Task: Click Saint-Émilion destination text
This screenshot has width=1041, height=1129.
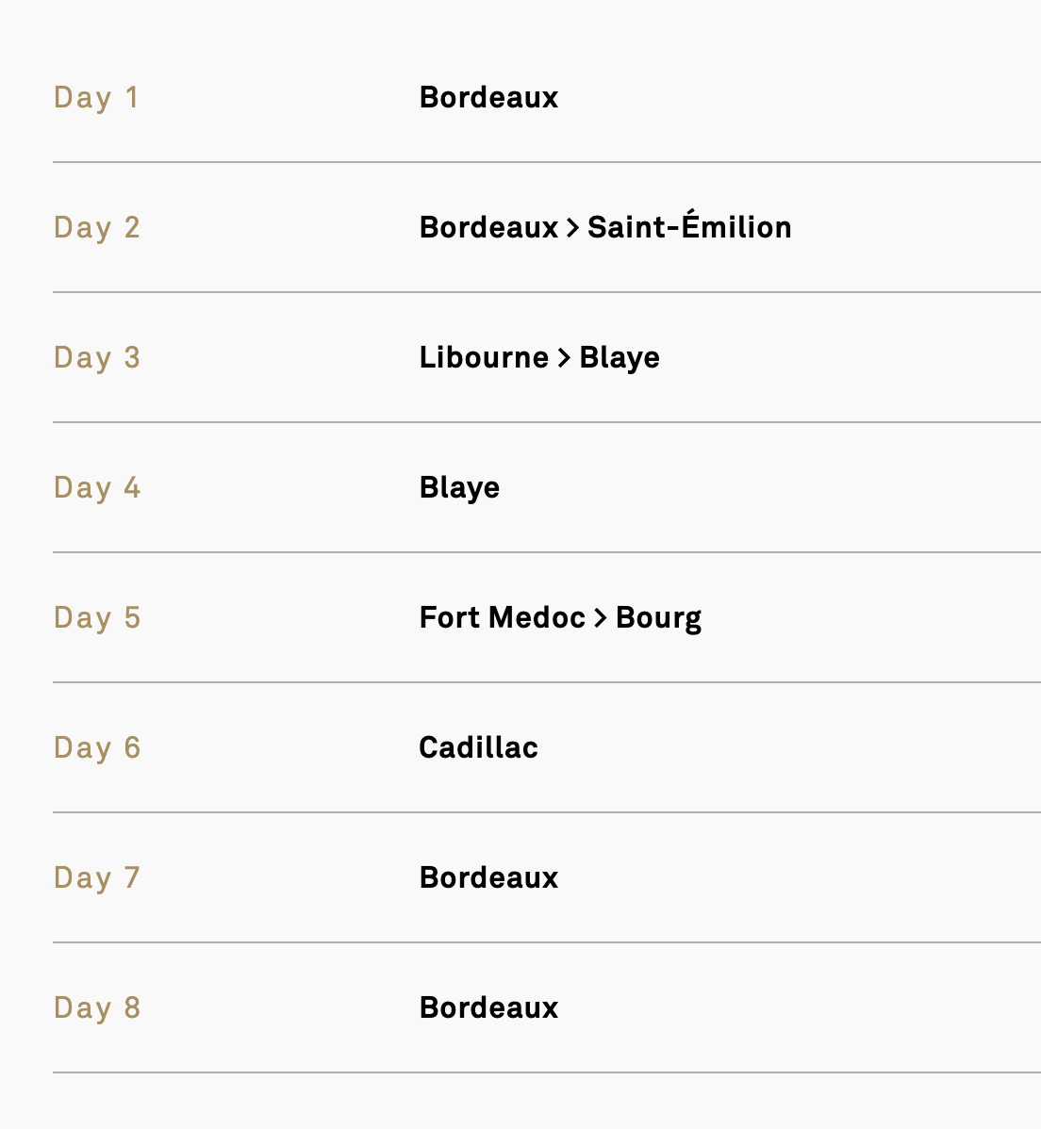Action: [x=689, y=225]
